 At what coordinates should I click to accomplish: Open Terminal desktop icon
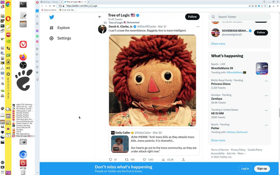coord(23,4)
